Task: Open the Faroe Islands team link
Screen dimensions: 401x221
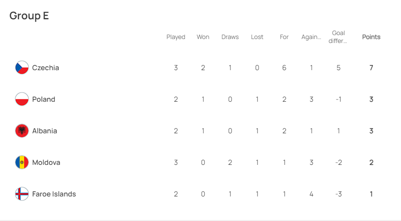Action: tap(54, 194)
